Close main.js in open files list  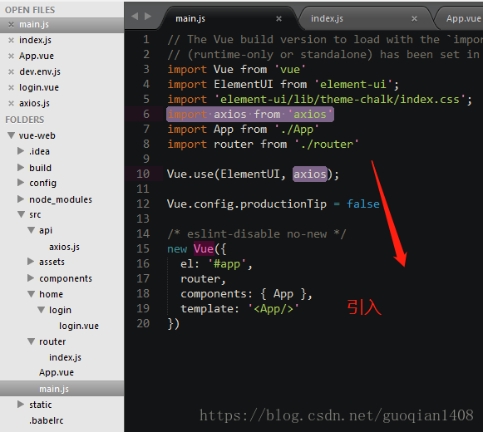tap(11, 25)
